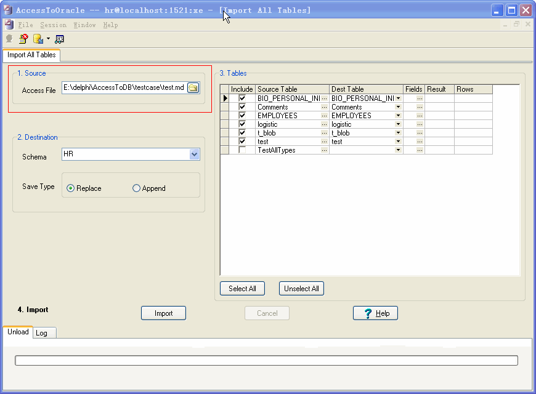The height and width of the screenshot is (394, 536).
Task: Open Fields editor for logistic row
Action: pos(420,124)
